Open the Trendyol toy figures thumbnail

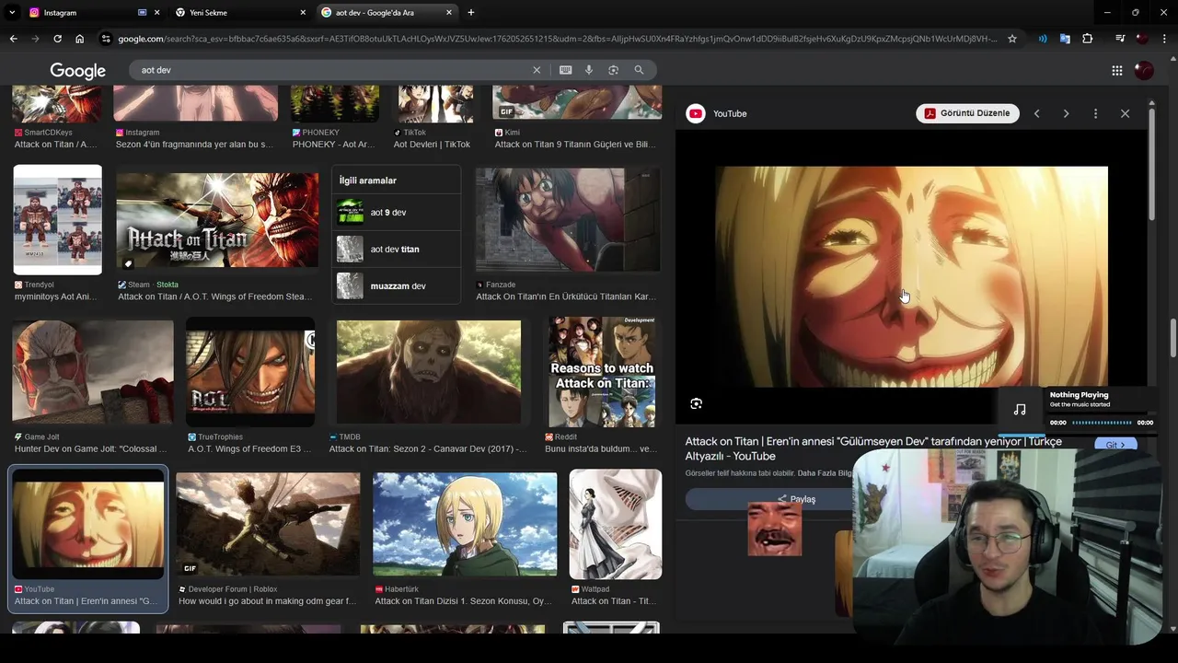[x=57, y=220]
